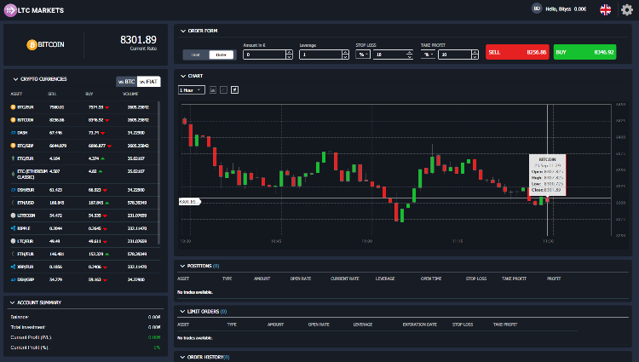Image resolution: width=639 pixels, height=362 pixels.
Task: Click the chart price label marker
Action: [x=189, y=202]
